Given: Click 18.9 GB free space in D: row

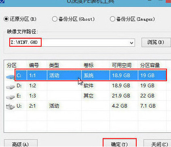Looking at the screenshot, I should click(121, 86).
